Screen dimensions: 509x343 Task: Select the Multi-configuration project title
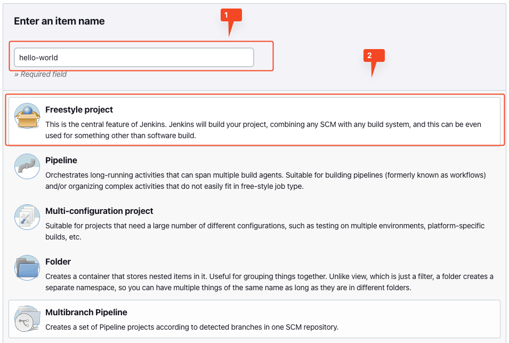click(99, 211)
